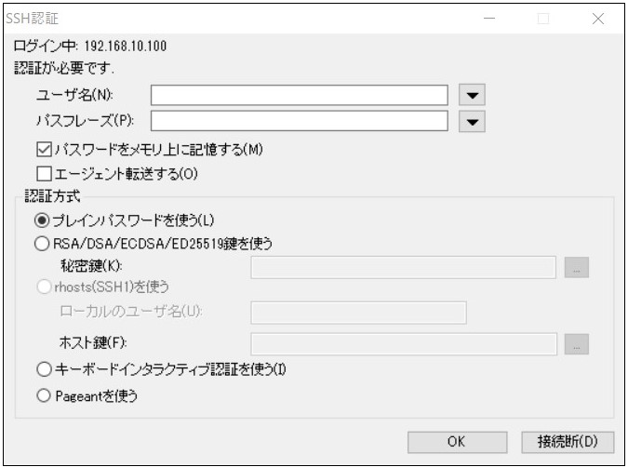Select rhosts(SSH1)を使う radio option
Viewport: 628px width, 467px height.
[44, 287]
